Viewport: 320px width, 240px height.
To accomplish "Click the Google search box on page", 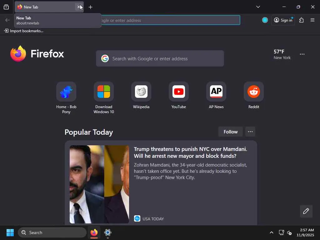I will (x=160, y=58).
